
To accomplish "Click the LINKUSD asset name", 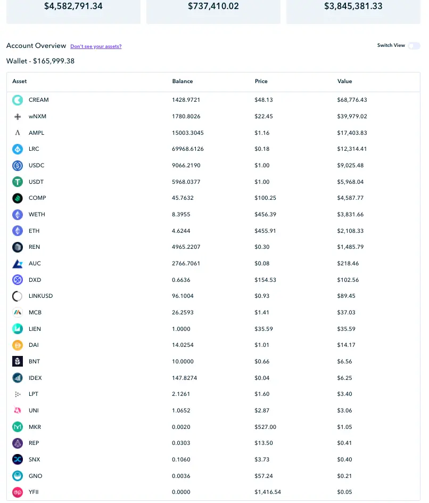I will pyautogui.click(x=40, y=296).
